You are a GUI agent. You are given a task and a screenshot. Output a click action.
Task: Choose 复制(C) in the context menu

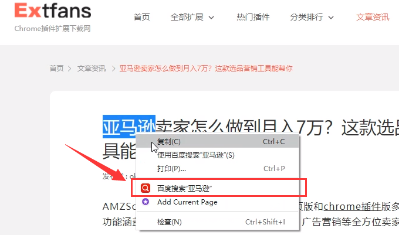[218, 141]
